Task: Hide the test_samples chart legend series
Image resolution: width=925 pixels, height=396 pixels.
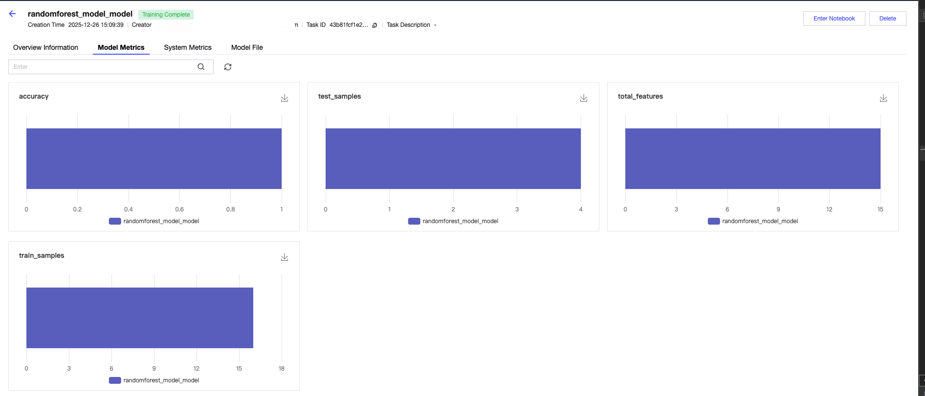Action: click(454, 221)
